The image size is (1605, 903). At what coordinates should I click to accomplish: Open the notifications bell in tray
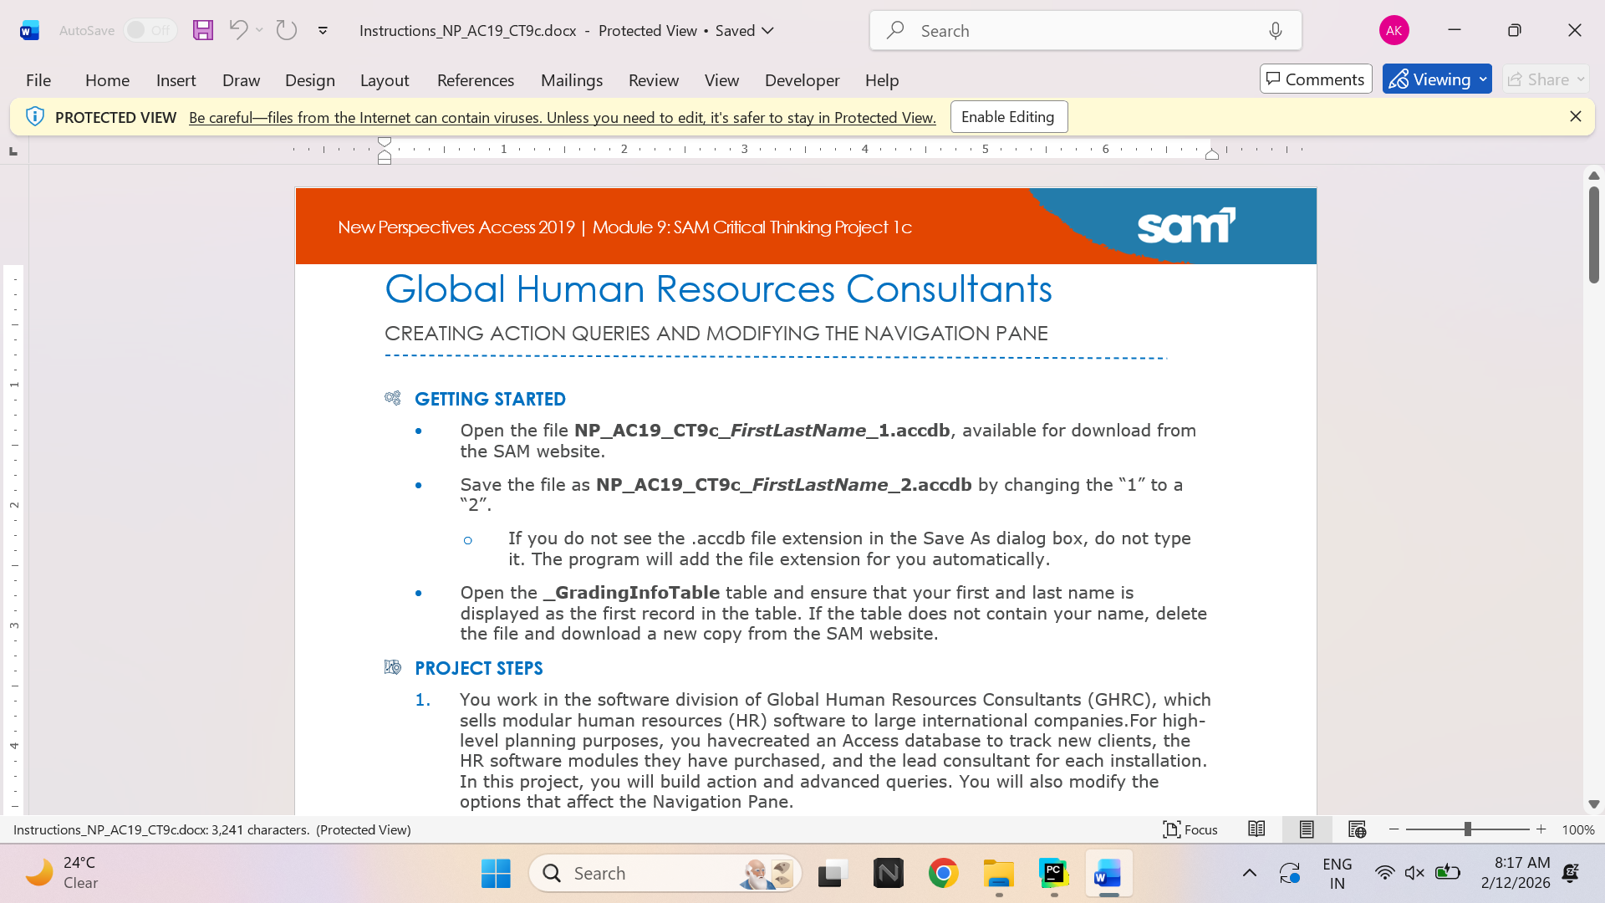1571,873
